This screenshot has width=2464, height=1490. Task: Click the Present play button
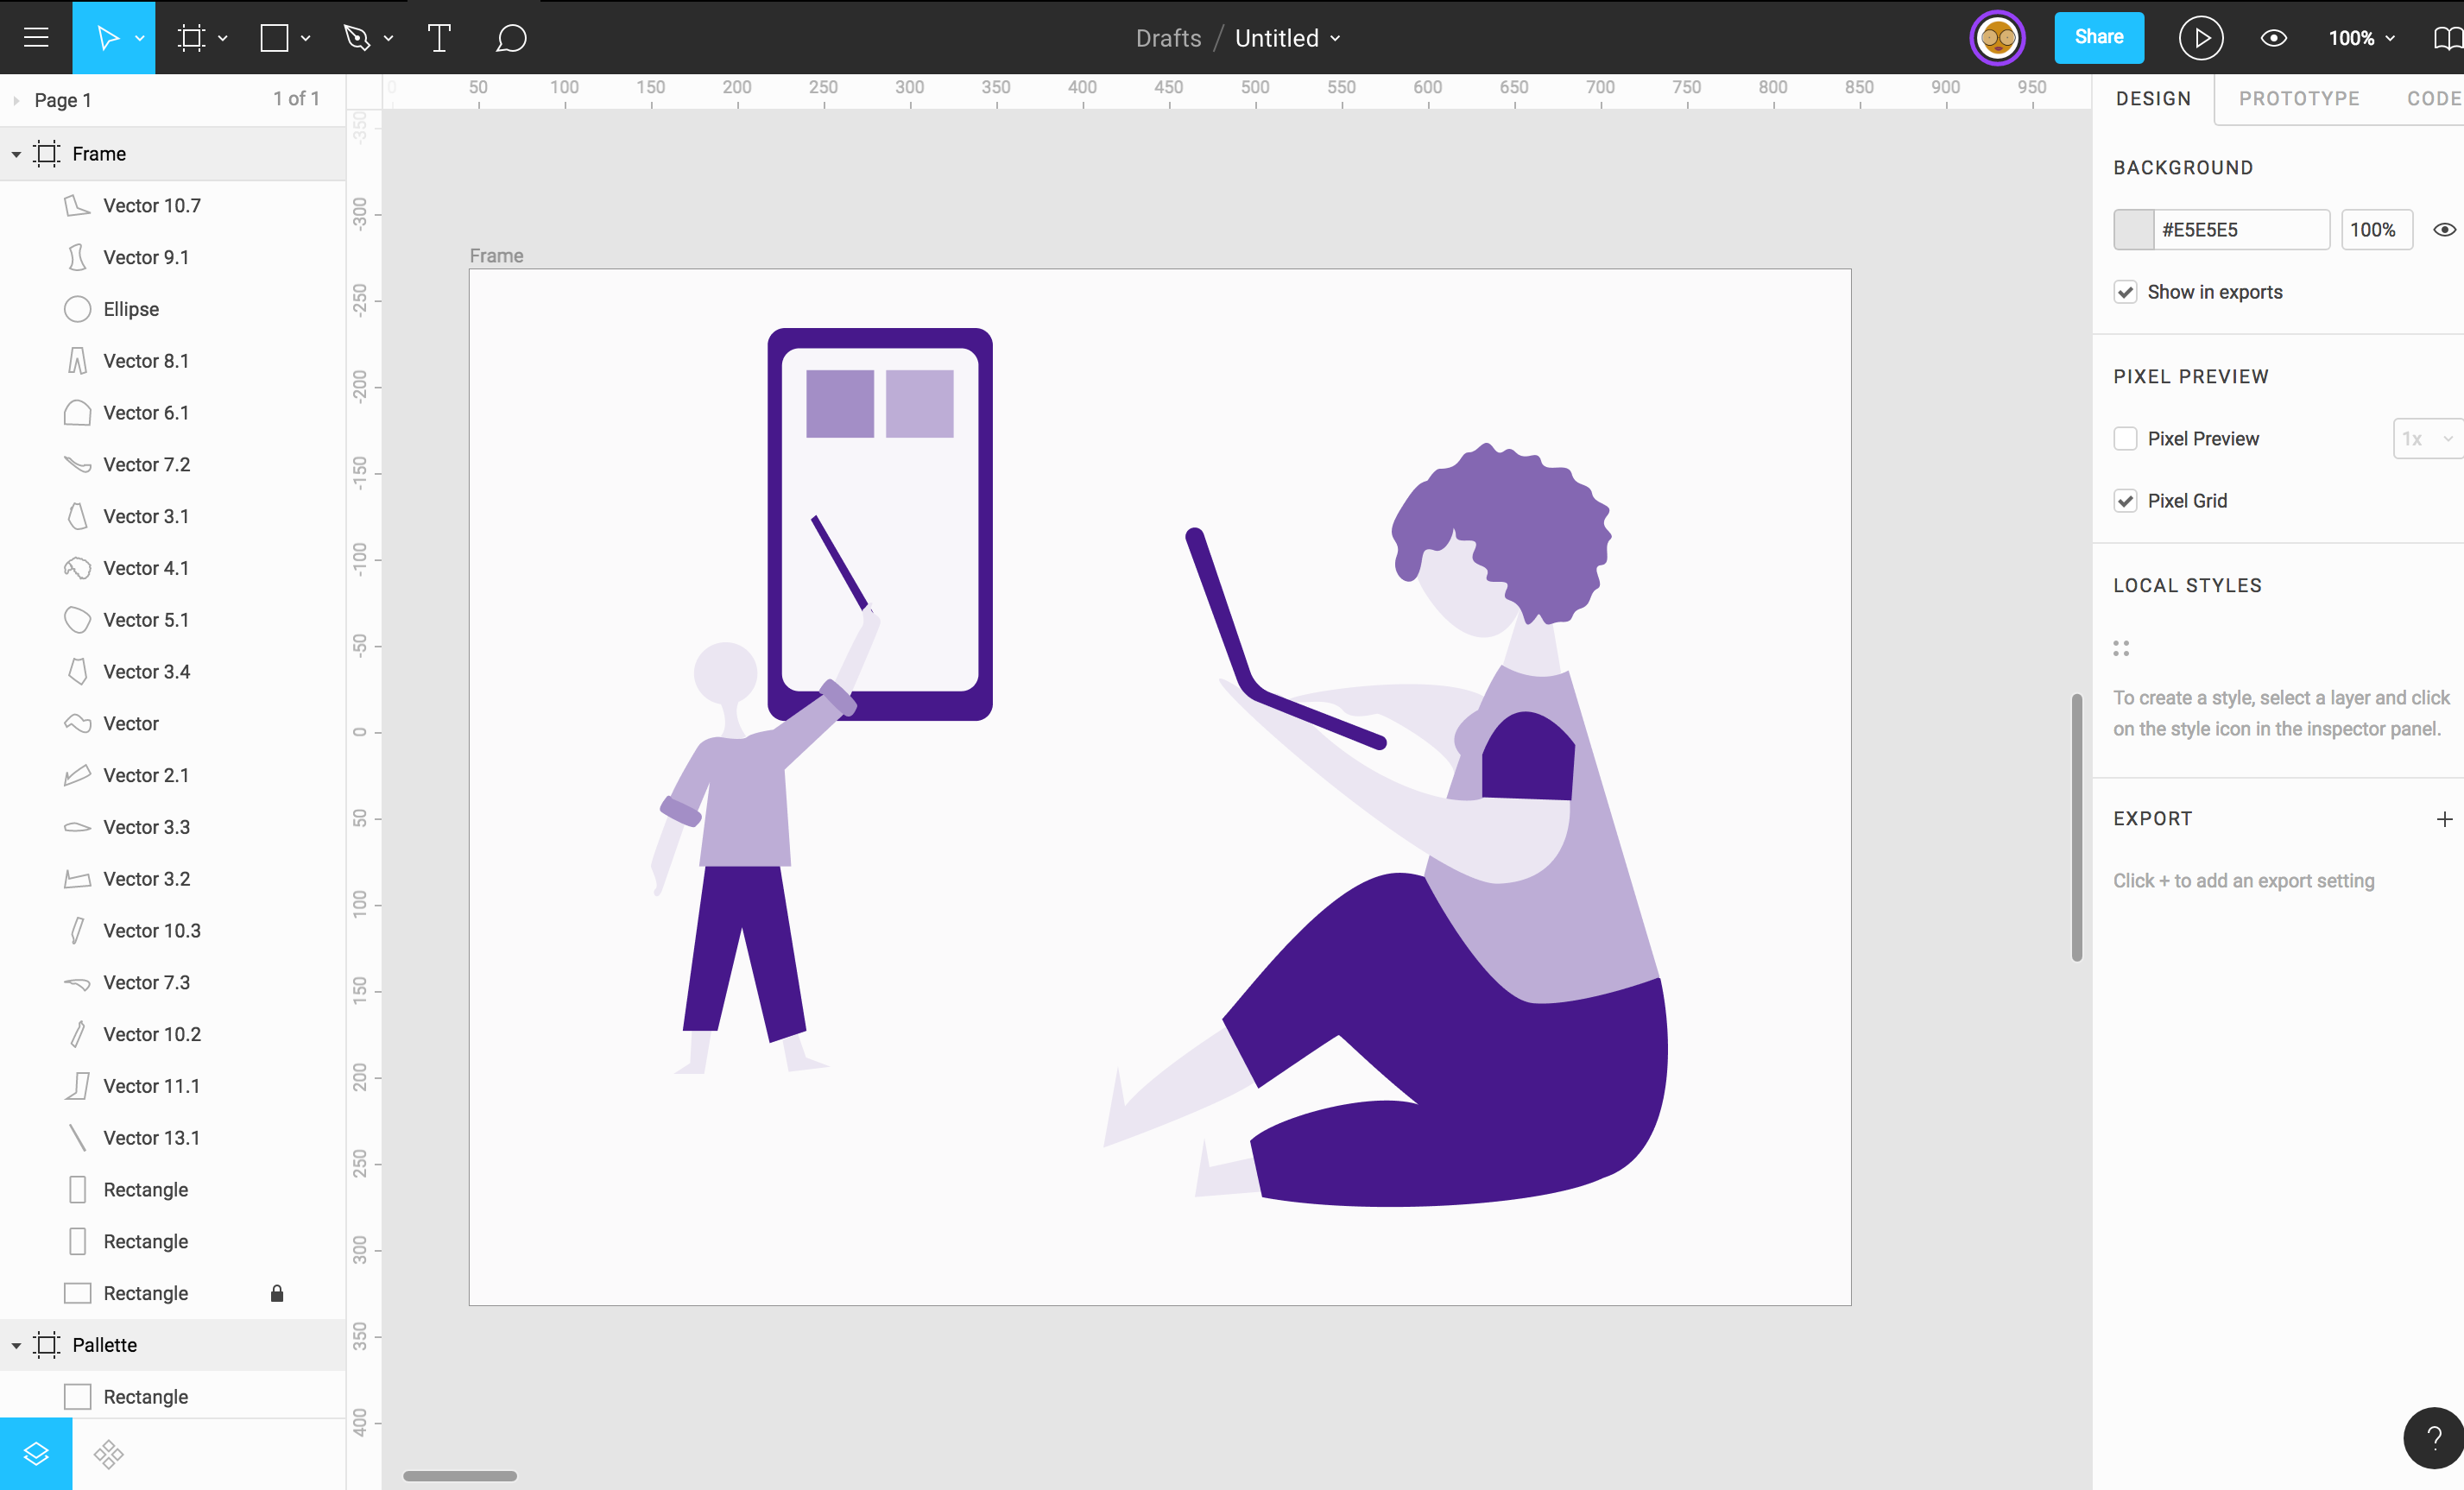point(2200,38)
